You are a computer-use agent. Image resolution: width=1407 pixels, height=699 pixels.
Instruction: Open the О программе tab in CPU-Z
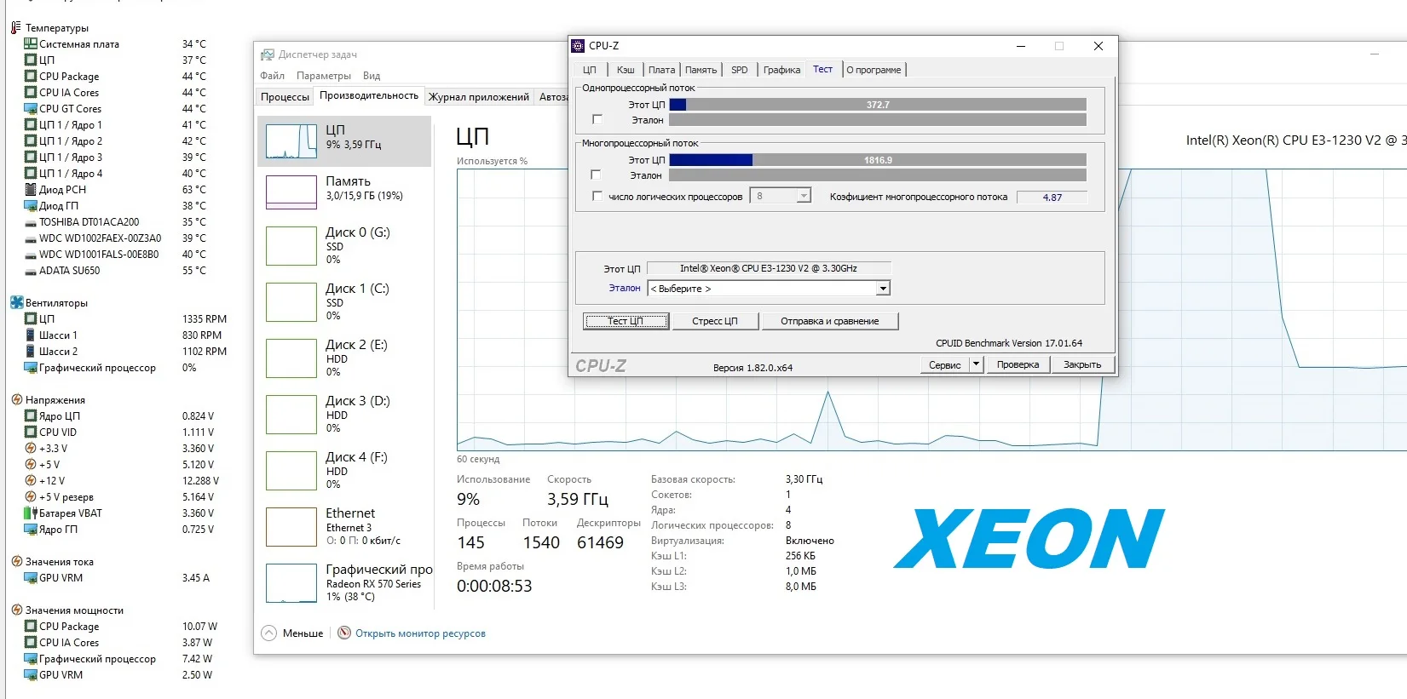pos(874,70)
